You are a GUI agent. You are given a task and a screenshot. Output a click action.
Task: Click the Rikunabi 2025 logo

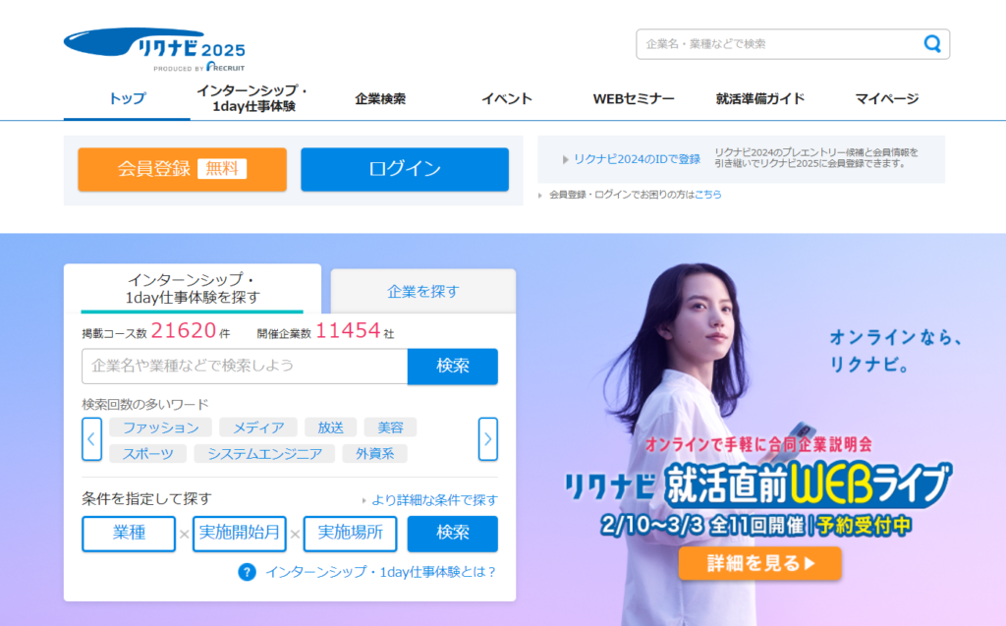(x=154, y=49)
